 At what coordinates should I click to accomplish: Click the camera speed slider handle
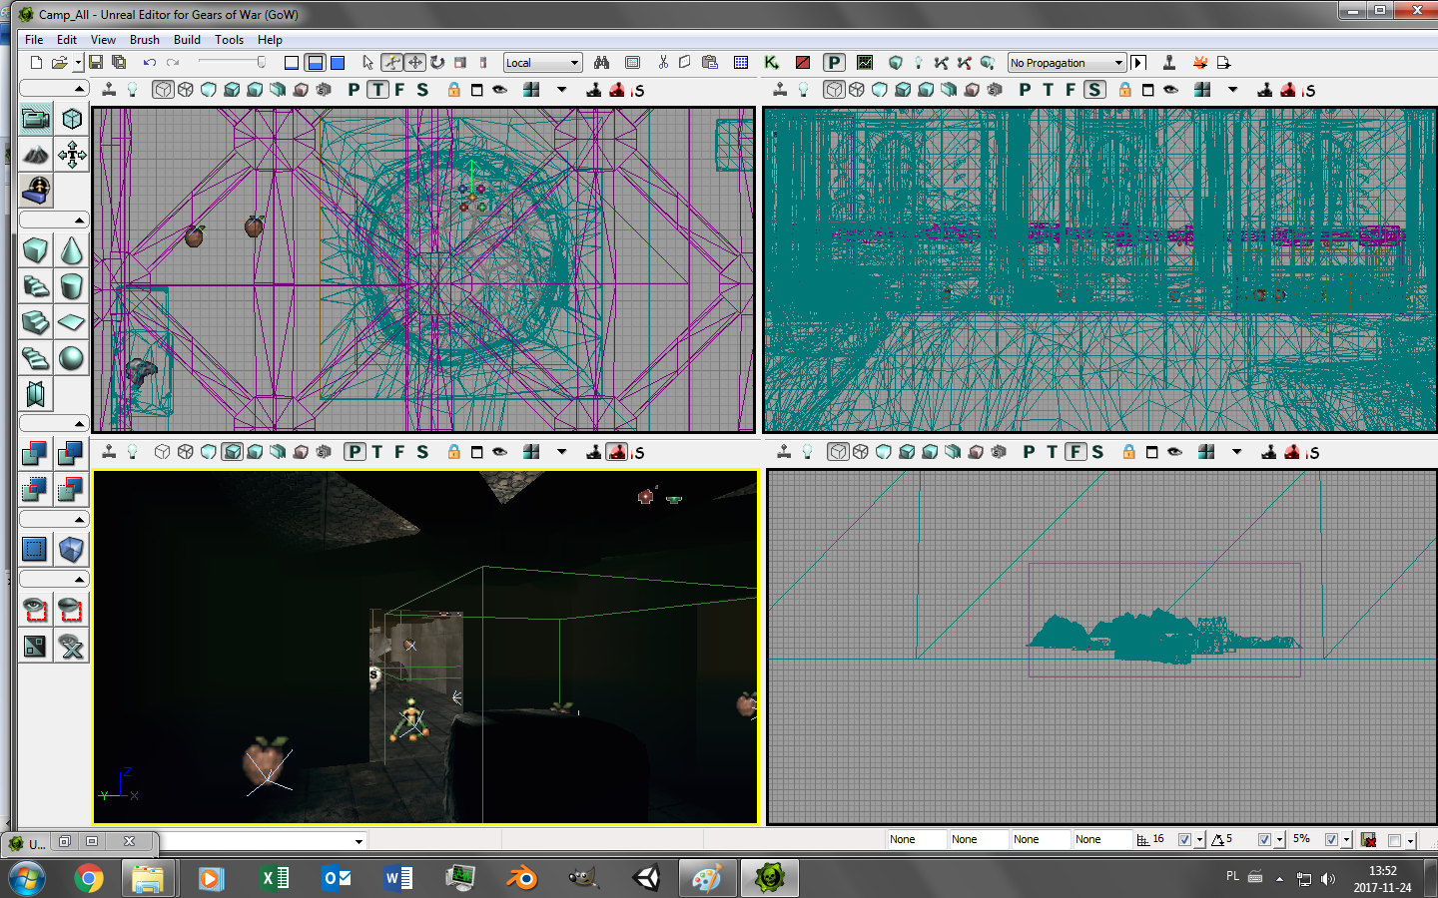[x=262, y=62]
